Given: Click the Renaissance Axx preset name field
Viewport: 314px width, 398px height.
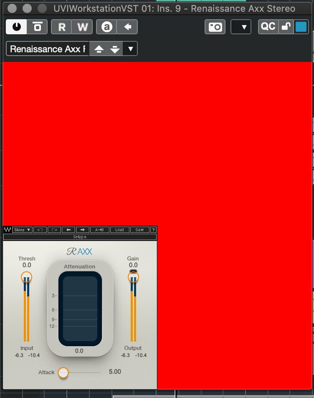Looking at the screenshot, I should click(x=48, y=48).
